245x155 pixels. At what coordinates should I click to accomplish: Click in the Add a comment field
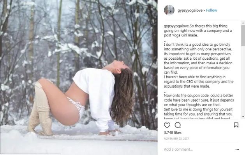[x=198, y=150]
